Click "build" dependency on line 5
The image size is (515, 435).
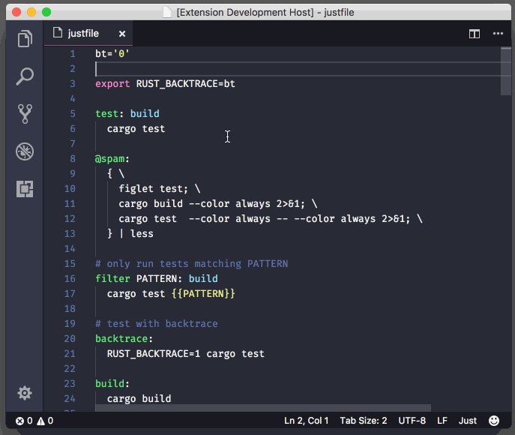click(145, 114)
